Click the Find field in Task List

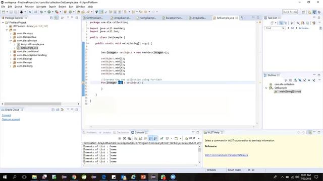click(x=275, y=28)
